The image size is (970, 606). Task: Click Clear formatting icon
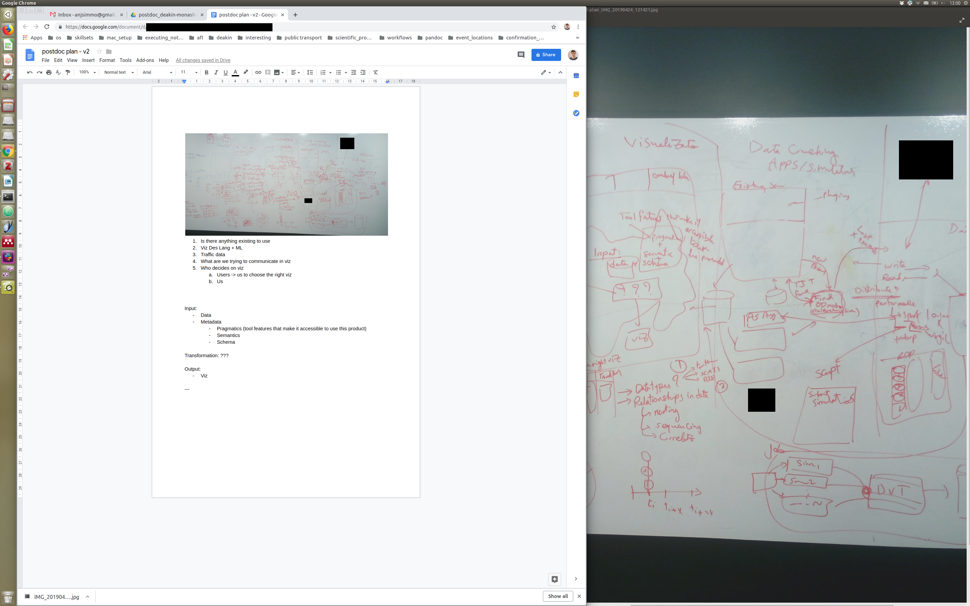tap(376, 72)
